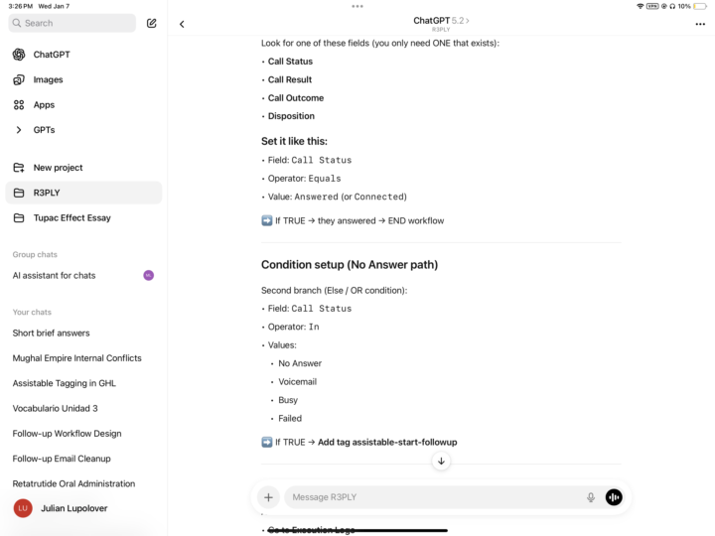Open the Follow-up Email Cleanup chat

(x=62, y=459)
